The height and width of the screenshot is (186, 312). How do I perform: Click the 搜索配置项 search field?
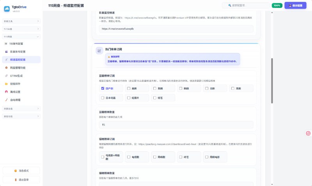tap(246, 5)
